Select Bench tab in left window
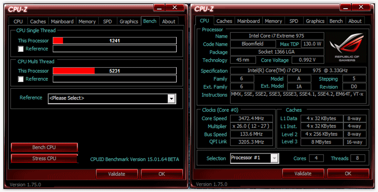Screen dimensions: 378x192 point(150,21)
